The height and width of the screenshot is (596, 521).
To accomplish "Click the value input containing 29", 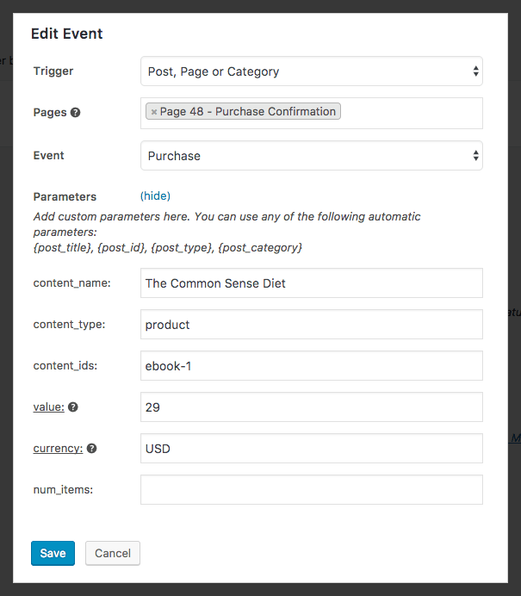I will (311, 407).
